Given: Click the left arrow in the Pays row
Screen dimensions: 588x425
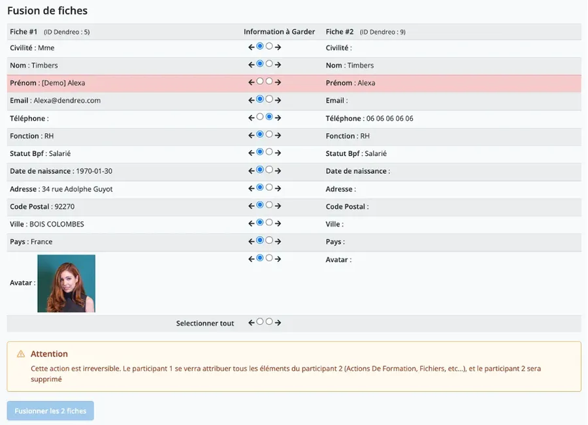Looking at the screenshot, I should (x=252, y=242).
